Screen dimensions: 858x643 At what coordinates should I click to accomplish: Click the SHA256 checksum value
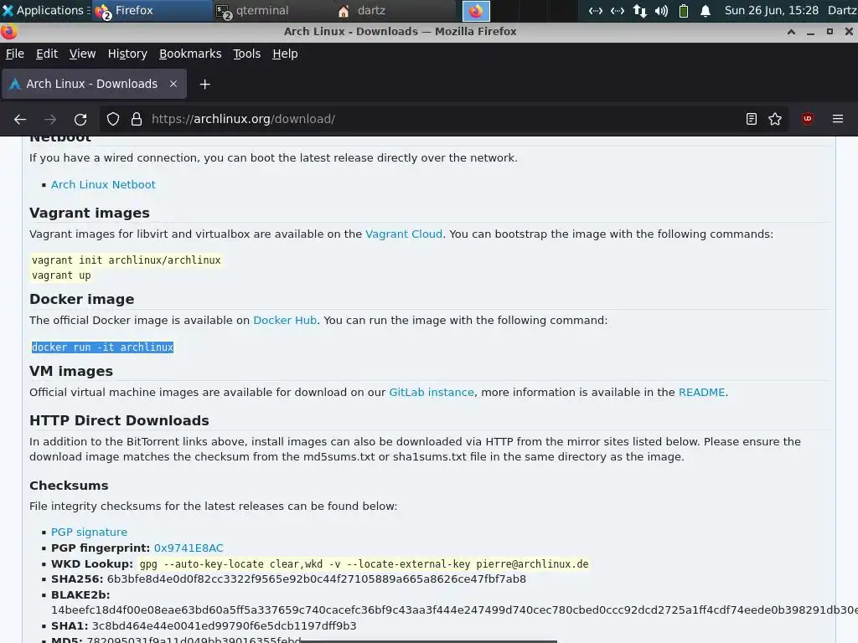pos(316,579)
